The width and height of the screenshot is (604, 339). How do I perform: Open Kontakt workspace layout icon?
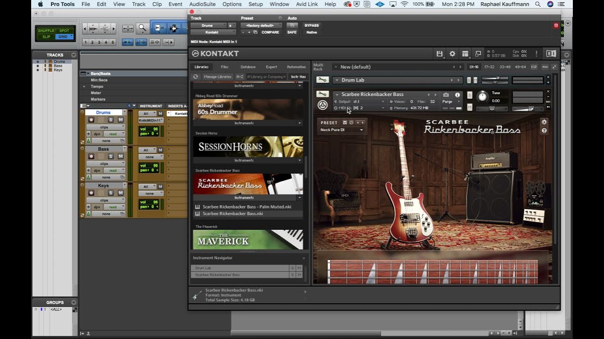point(465,54)
